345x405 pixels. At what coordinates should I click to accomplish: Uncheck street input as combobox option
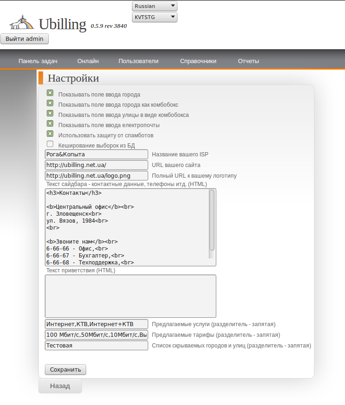pos(50,114)
